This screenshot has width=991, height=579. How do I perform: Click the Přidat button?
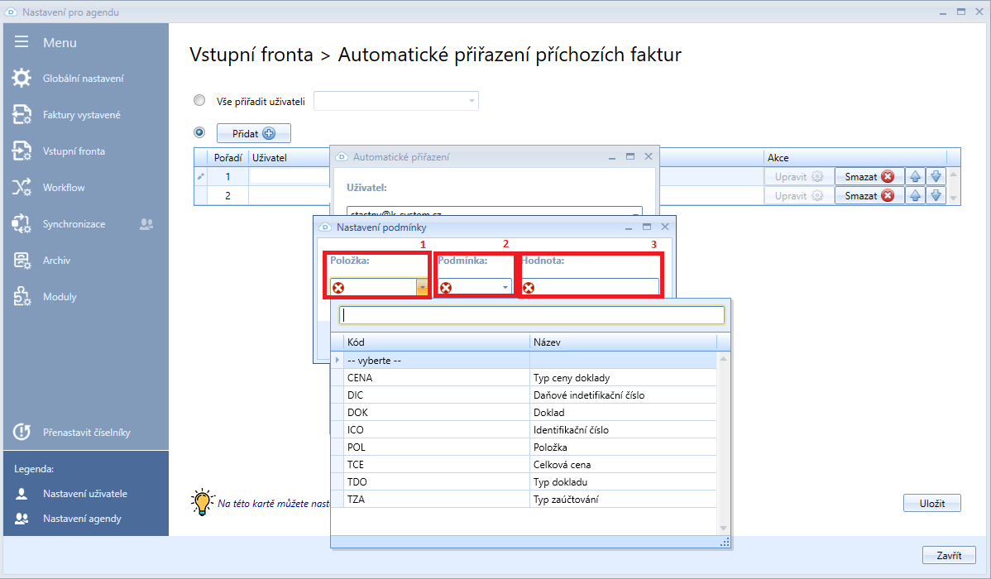(x=253, y=133)
